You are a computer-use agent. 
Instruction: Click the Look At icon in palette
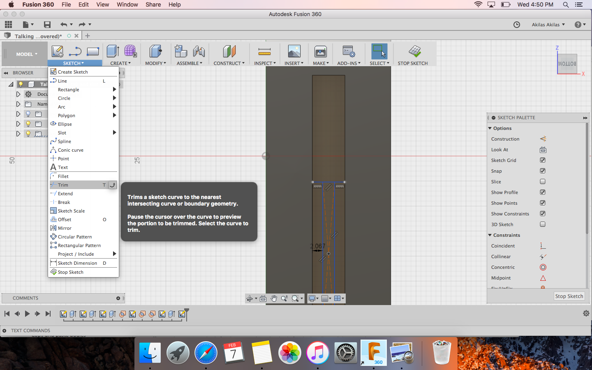coord(543,150)
